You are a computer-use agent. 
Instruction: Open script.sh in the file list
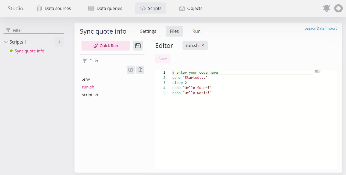(90, 95)
